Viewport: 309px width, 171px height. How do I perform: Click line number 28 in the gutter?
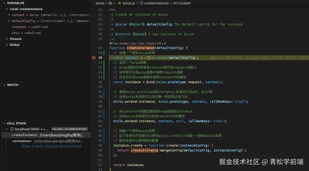coord(100,48)
